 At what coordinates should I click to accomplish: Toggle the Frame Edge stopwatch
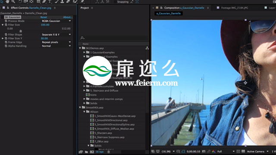pyautogui.click(x=6, y=42)
